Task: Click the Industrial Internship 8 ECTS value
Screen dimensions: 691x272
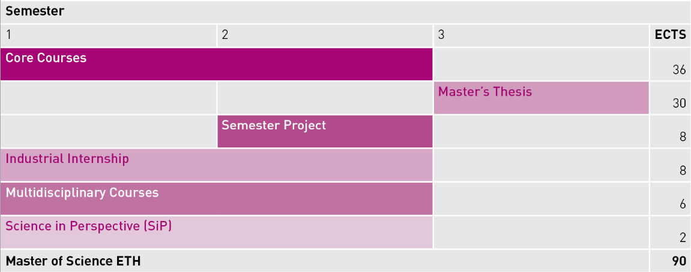Action: (x=683, y=171)
